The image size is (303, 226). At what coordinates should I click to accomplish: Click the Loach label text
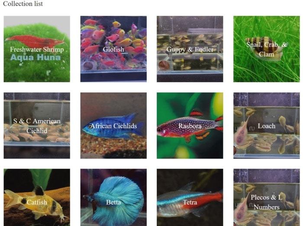pyautogui.click(x=267, y=126)
